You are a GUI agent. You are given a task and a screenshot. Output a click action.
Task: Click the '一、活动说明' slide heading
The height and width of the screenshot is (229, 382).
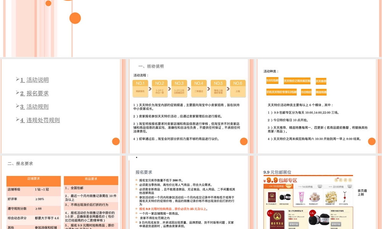coord(151,66)
